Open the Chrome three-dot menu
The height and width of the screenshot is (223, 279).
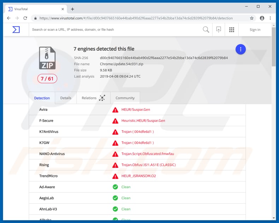pos(270,18)
